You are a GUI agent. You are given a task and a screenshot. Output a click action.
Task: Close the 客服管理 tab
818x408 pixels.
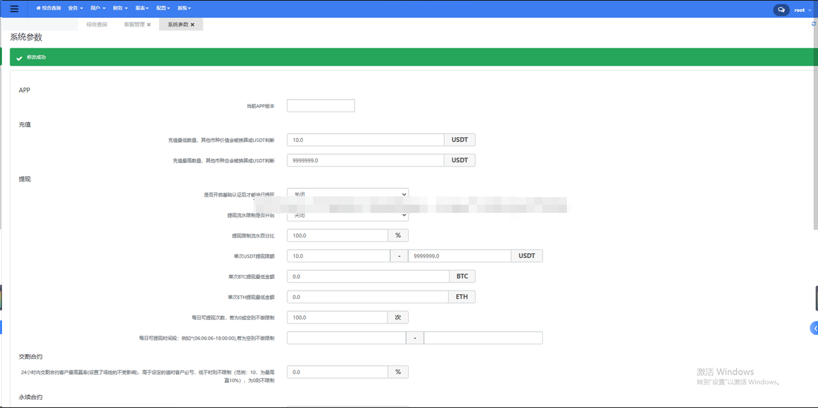pyautogui.click(x=149, y=25)
